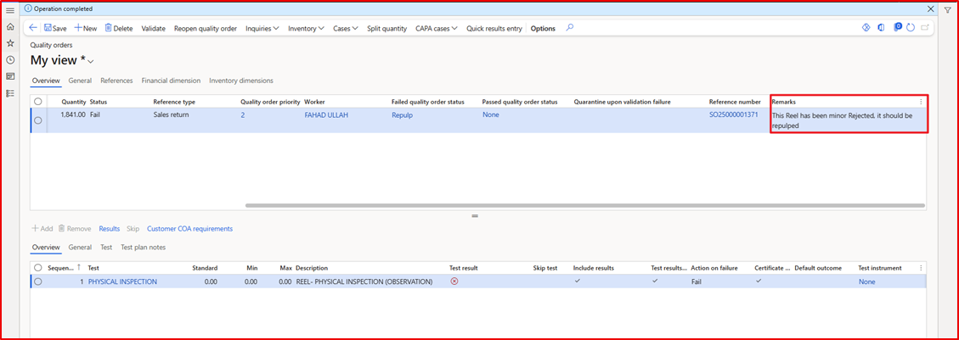959x340 pixels.
Task: Click the horizontal scrollbar of the orders grid
Action: pos(584,205)
